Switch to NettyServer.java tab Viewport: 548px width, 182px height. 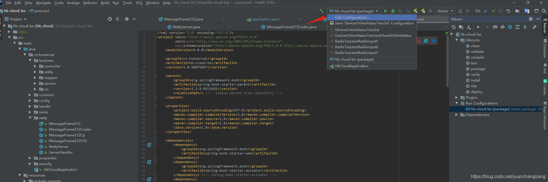click(x=186, y=27)
